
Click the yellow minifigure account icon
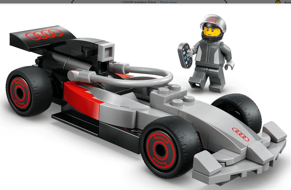pos(278,2)
